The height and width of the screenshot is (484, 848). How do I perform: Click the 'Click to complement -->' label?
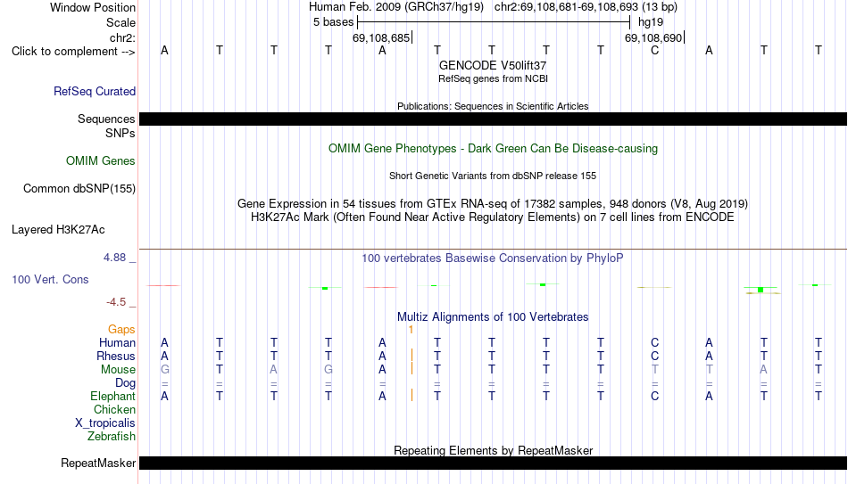(73, 52)
